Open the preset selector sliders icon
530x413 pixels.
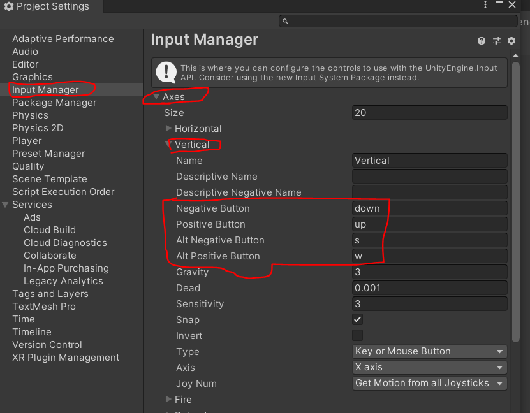497,41
